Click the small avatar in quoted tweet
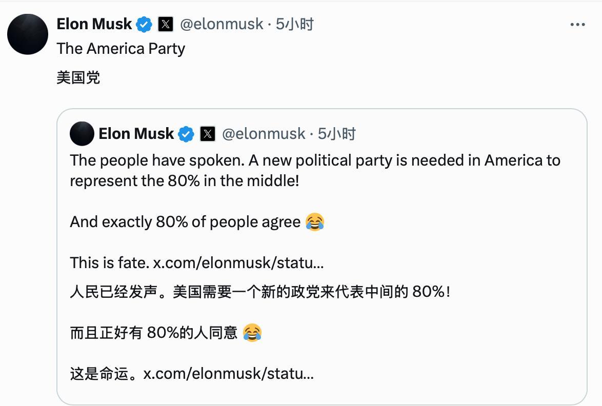The width and height of the screenshot is (602, 406). pyautogui.click(x=82, y=134)
